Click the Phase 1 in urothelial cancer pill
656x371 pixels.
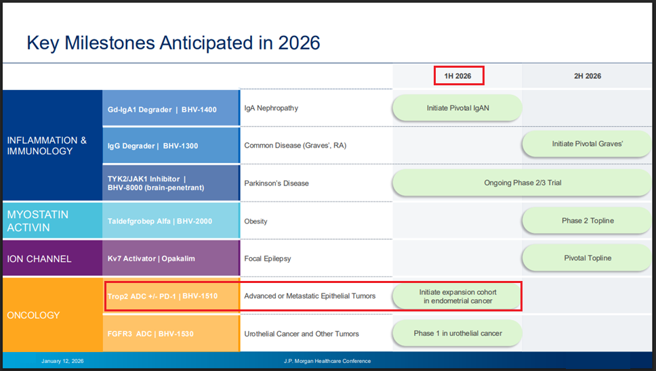tap(457, 333)
